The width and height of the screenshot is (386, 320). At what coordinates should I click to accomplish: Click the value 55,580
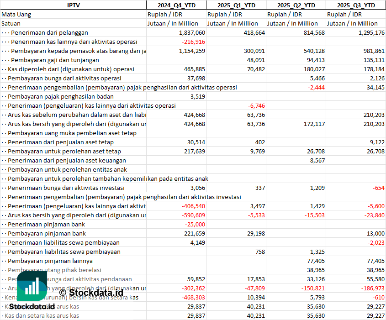pyautogui.click(x=375, y=279)
